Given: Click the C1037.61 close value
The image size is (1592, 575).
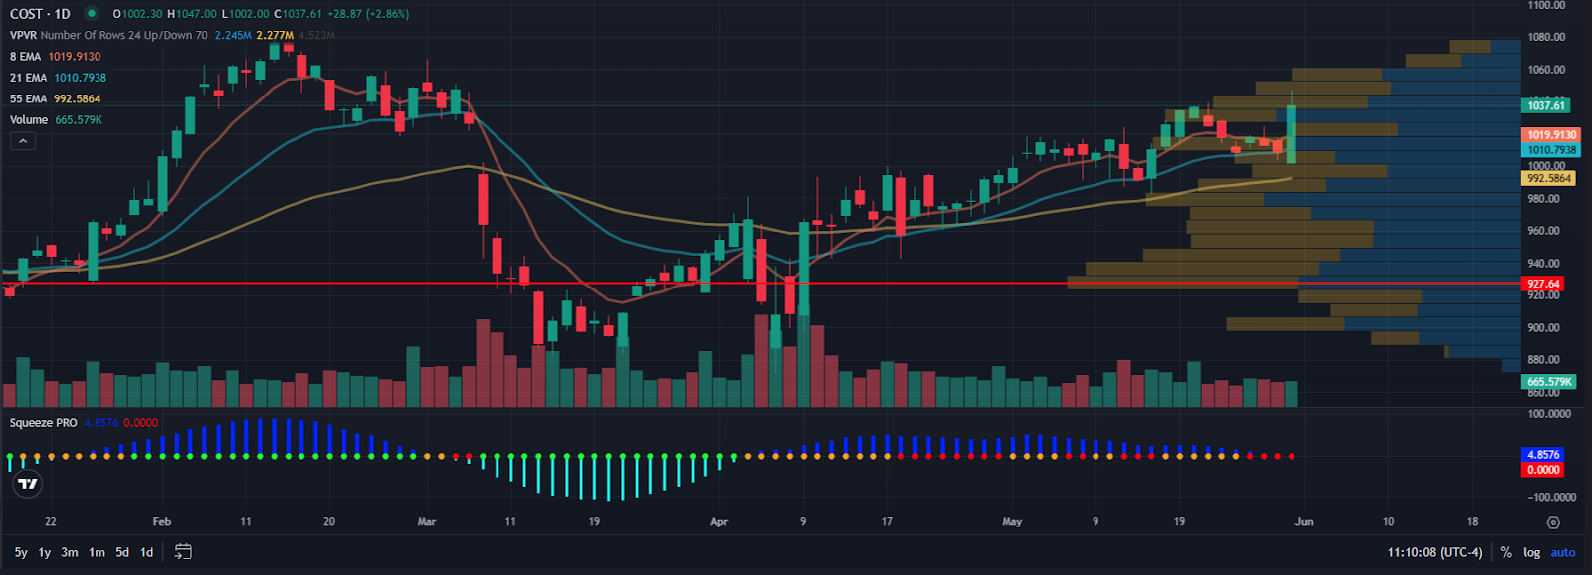Looking at the screenshot, I should click(x=298, y=14).
